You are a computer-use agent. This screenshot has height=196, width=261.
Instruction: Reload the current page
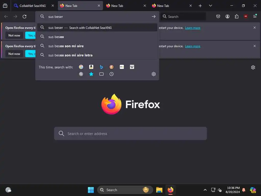(24, 17)
